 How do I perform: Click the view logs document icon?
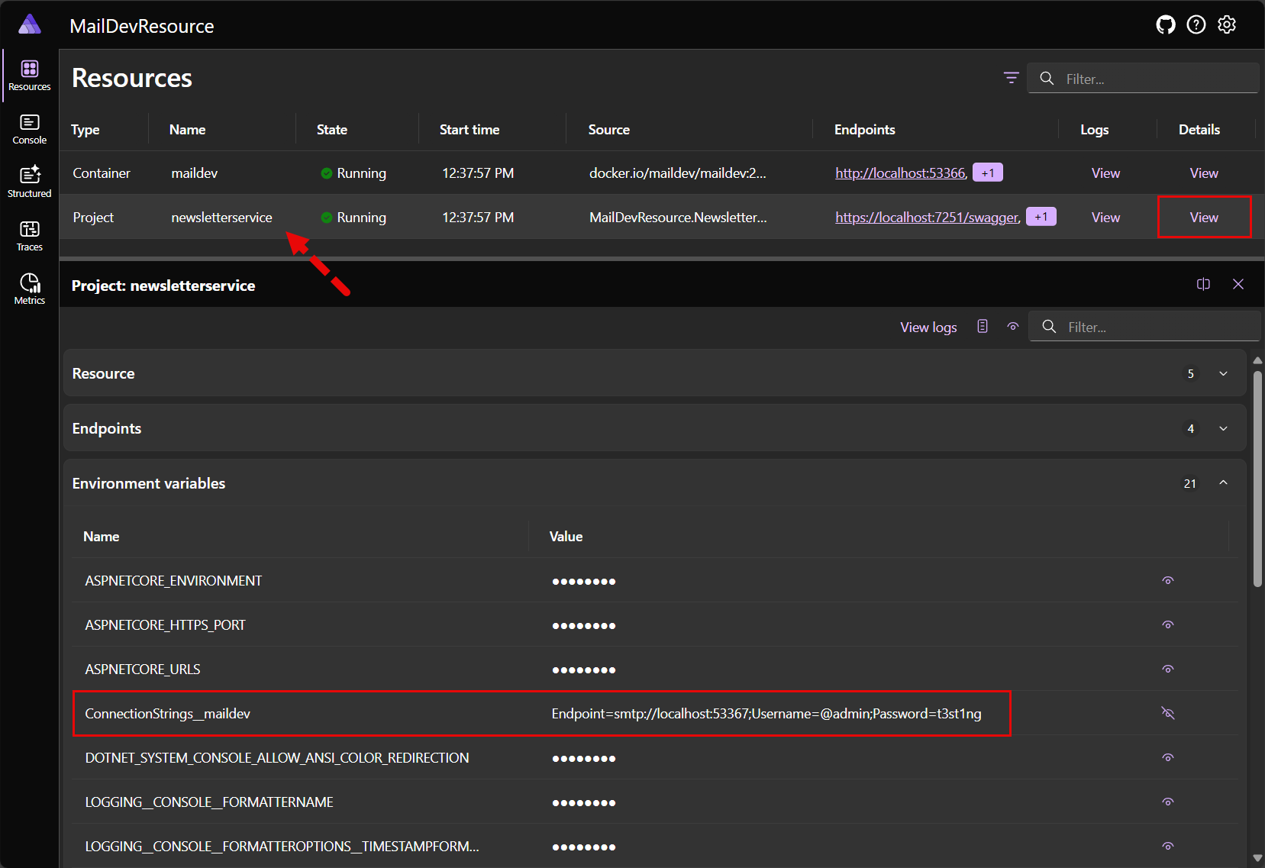983,327
